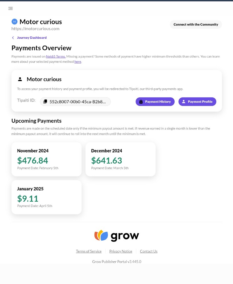
Task: Click the Grow leaf logo
Action: [101, 235]
